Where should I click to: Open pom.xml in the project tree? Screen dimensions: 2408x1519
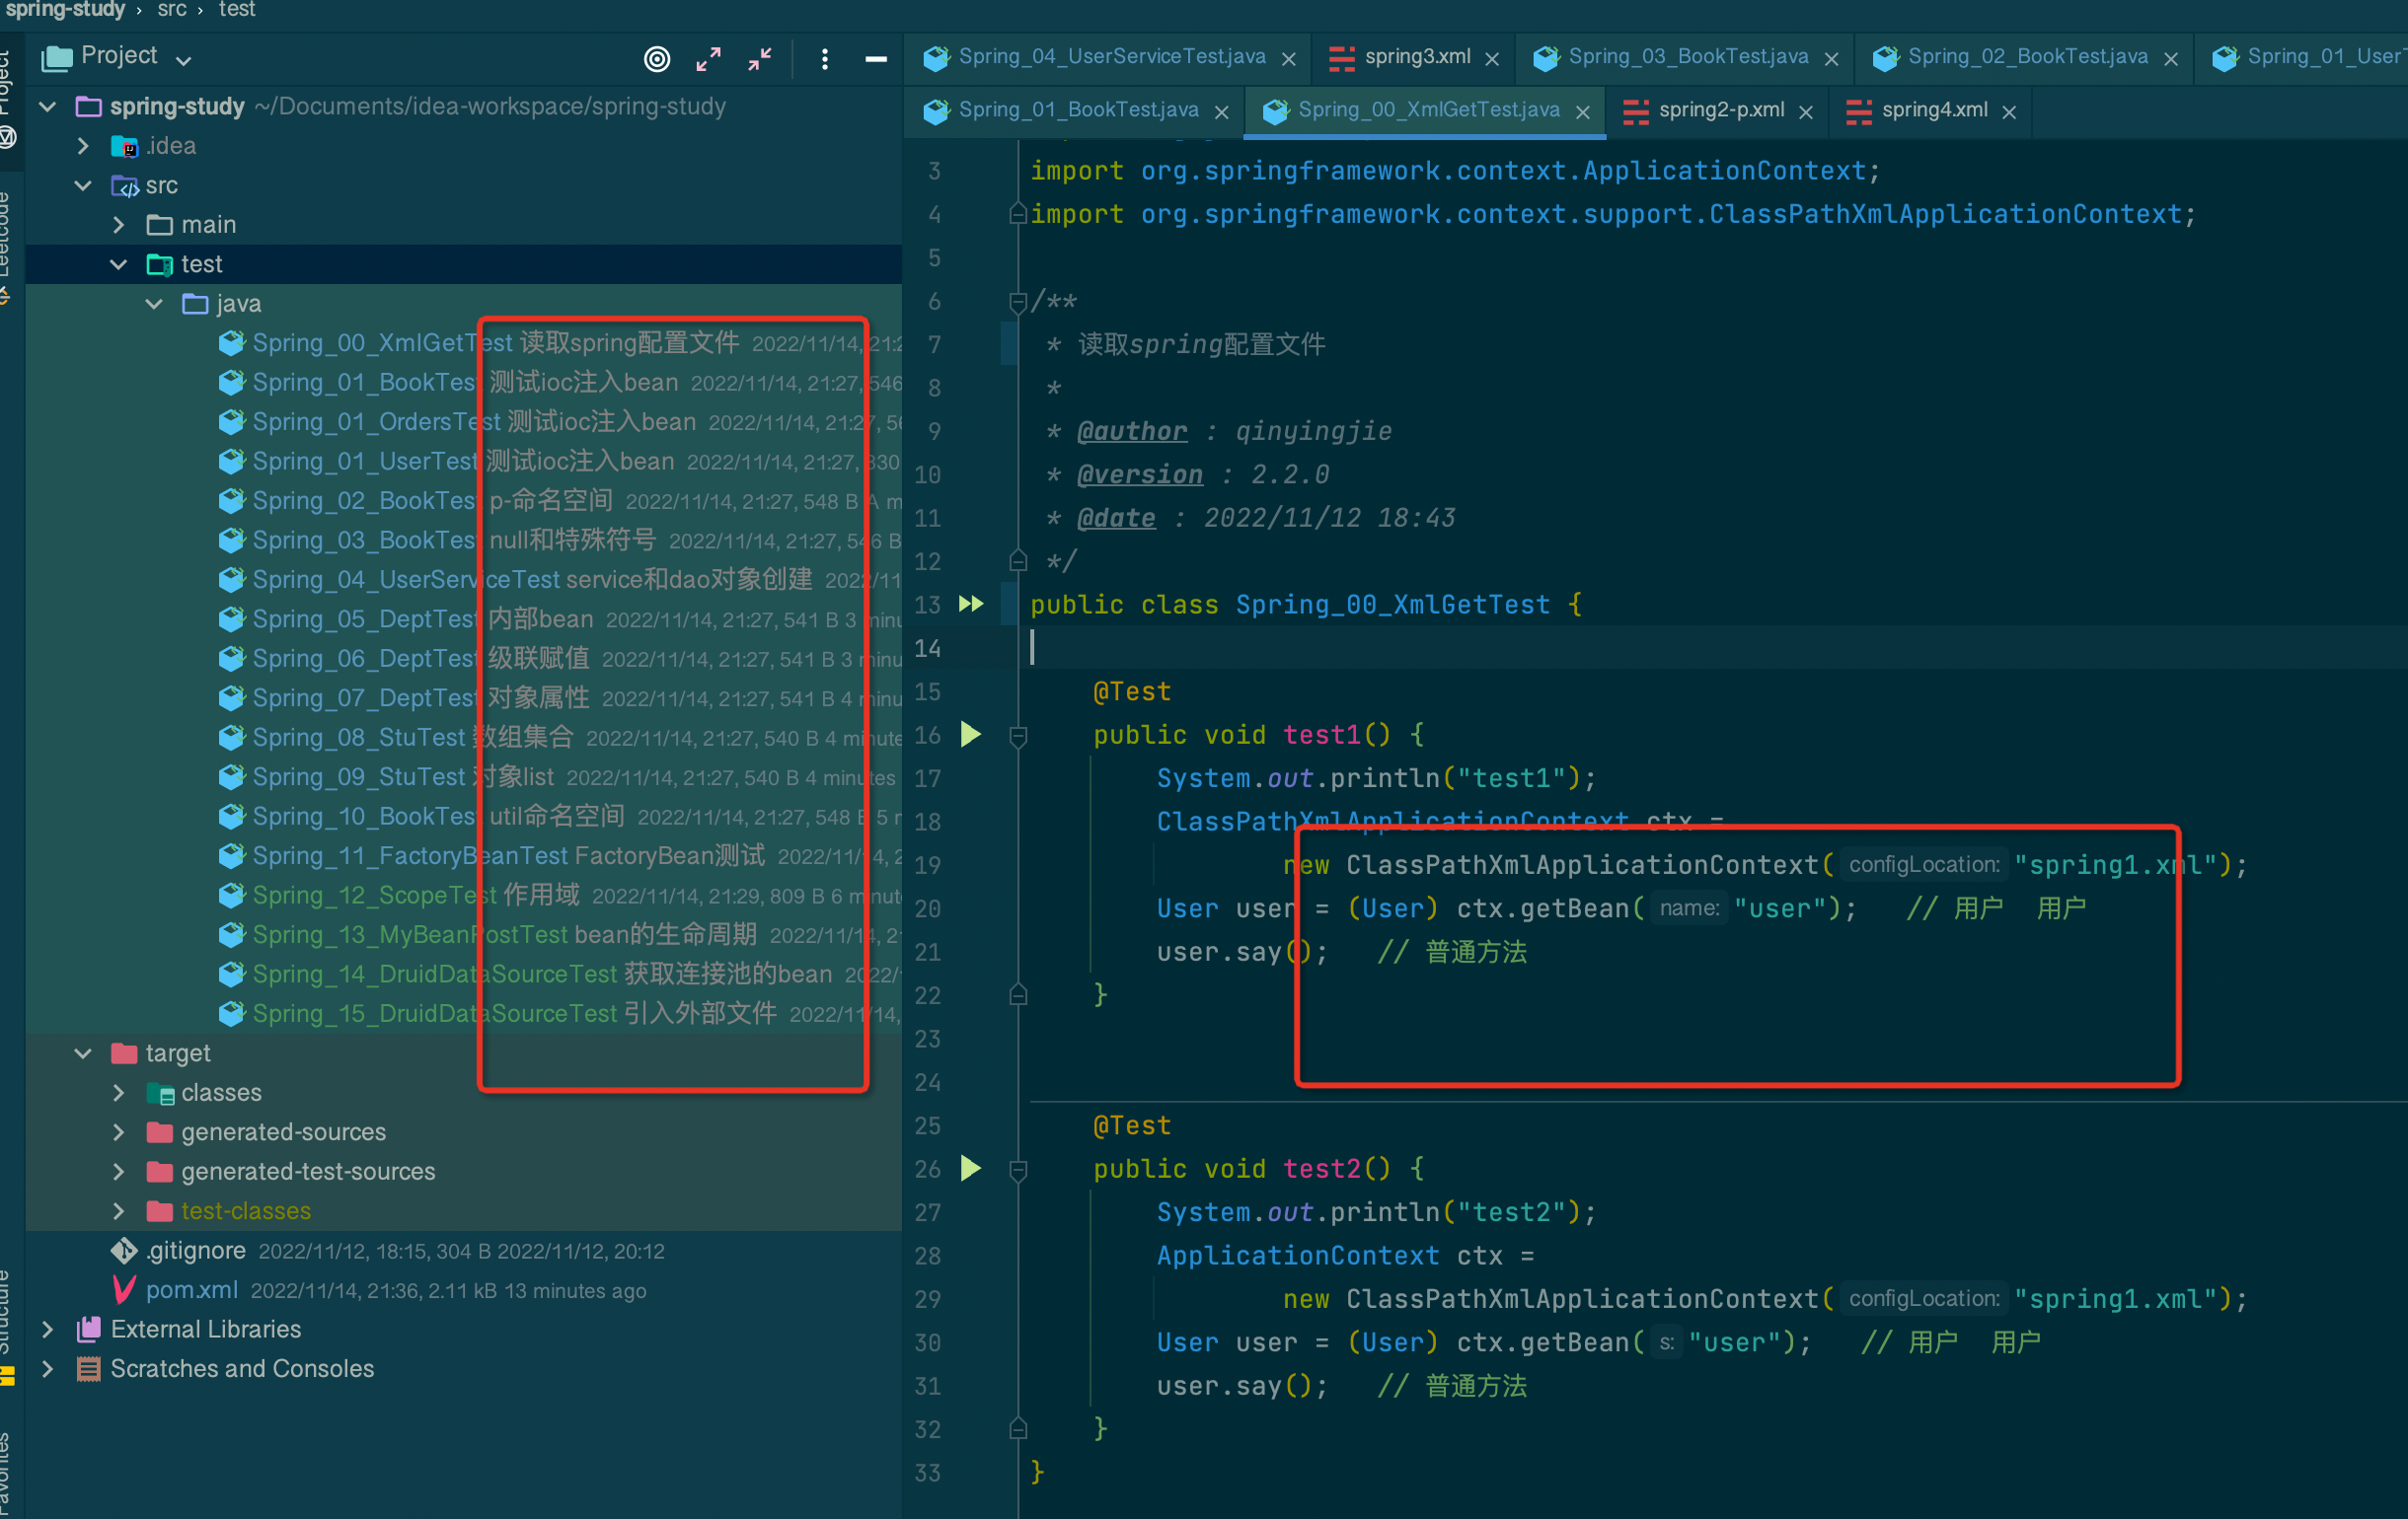click(x=191, y=1290)
